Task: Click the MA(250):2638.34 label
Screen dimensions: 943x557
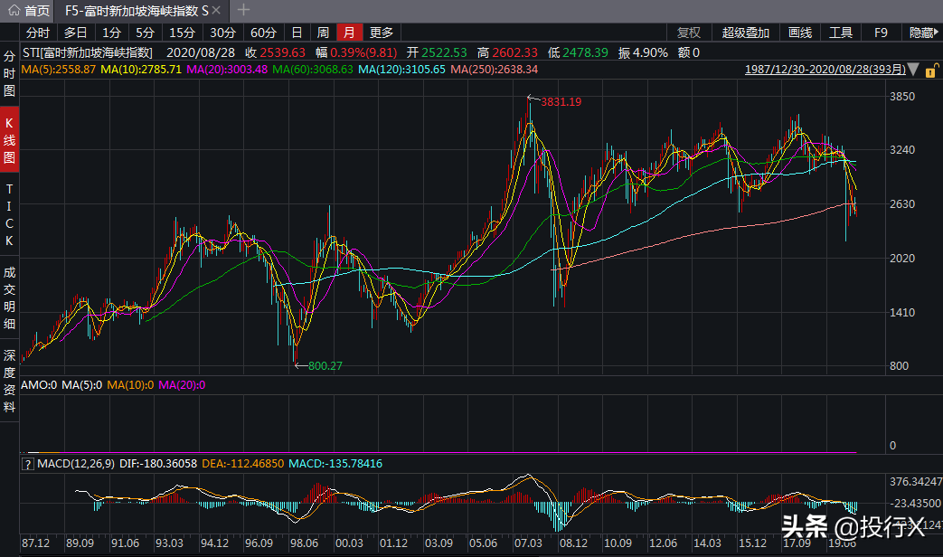Action: point(495,70)
